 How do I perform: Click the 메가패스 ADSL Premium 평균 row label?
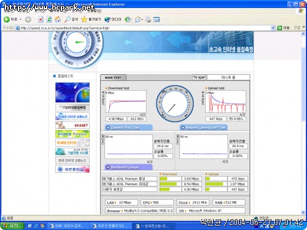click(130, 178)
